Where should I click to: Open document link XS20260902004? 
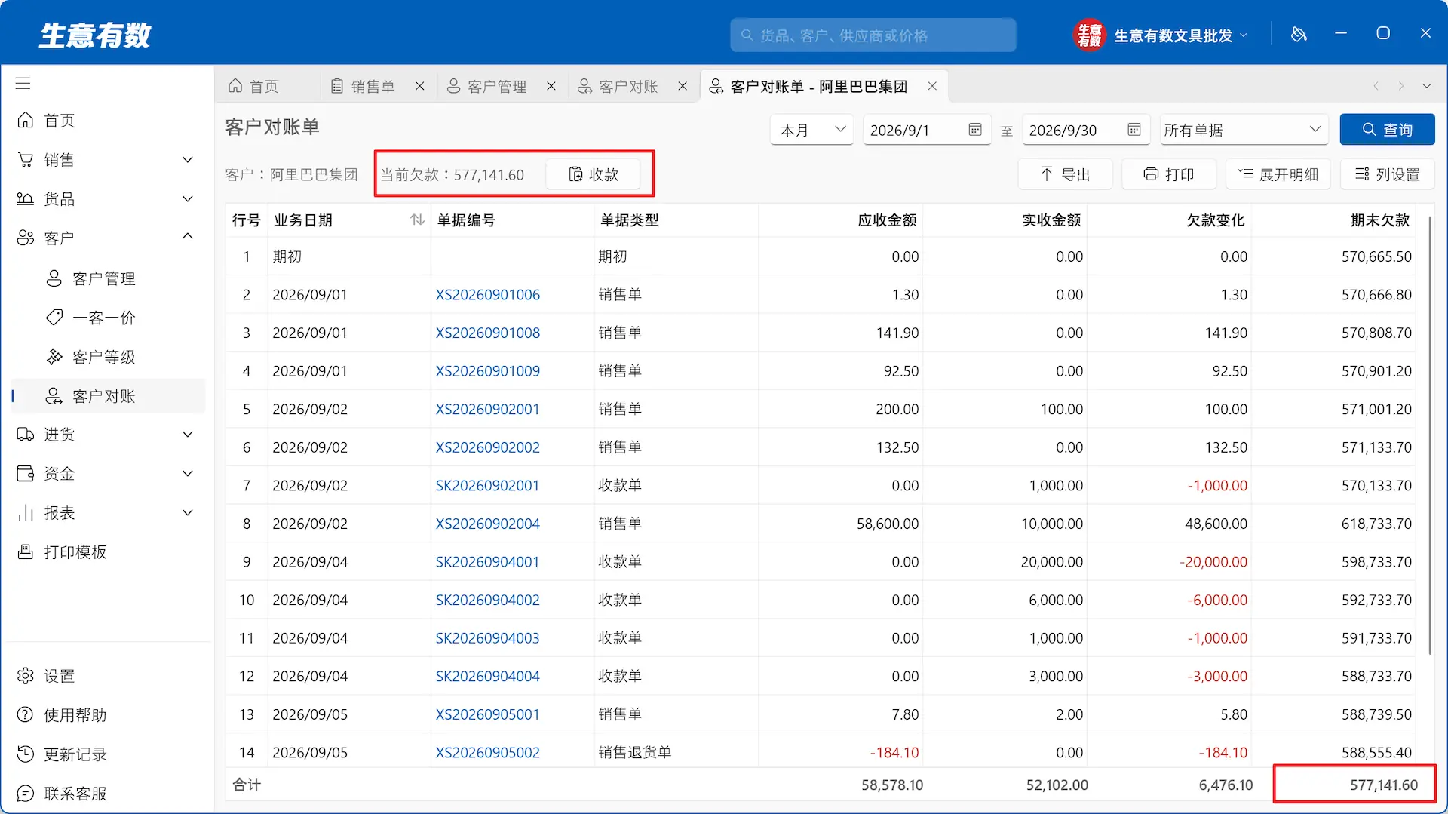pyautogui.click(x=487, y=524)
